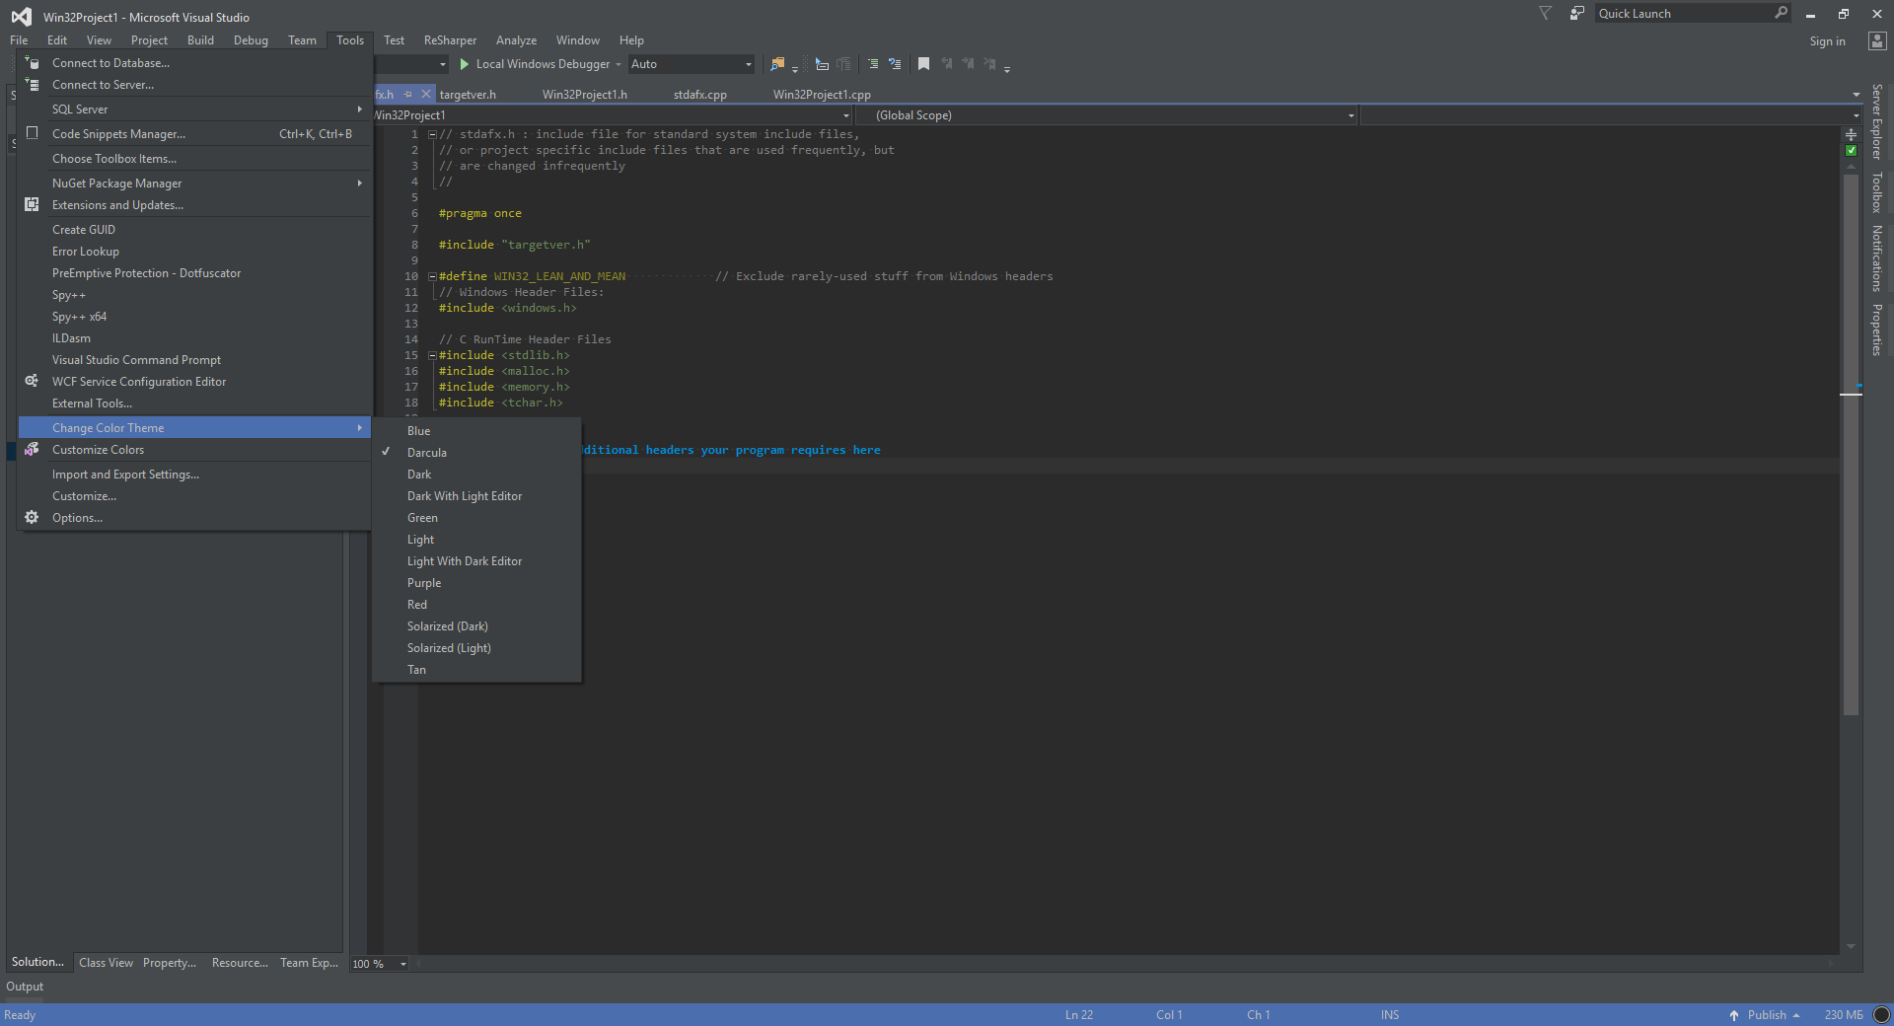
Task: Click the uncomment selected lines icon
Action: tap(895, 64)
